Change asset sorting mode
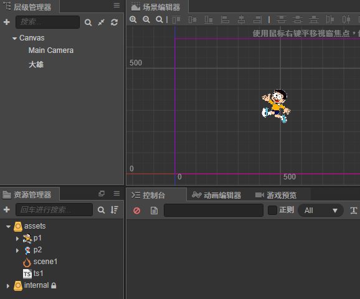This screenshot has height=299, width=360. coord(115,210)
